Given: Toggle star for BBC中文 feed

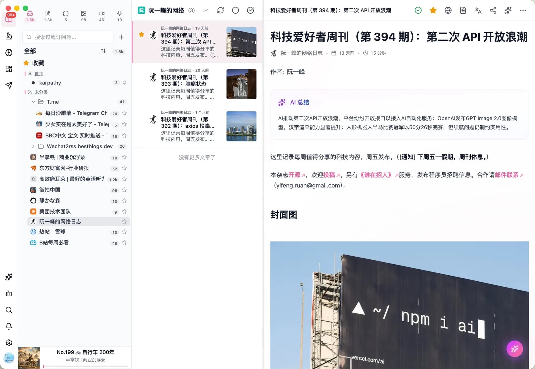Looking at the screenshot, I should (x=124, y=135).
